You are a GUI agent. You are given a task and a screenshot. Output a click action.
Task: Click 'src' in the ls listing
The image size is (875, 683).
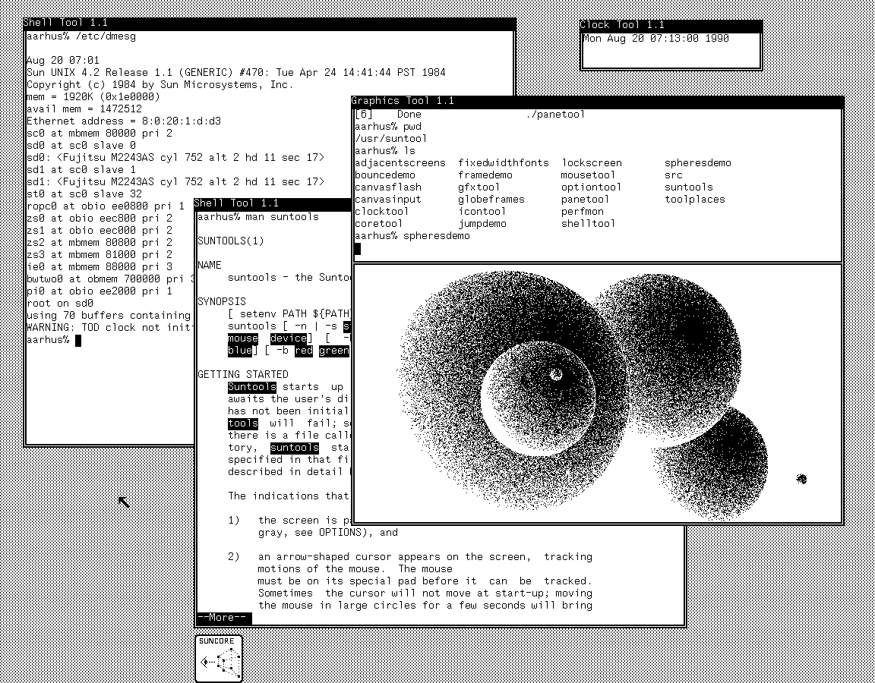(x=674, y=175)
